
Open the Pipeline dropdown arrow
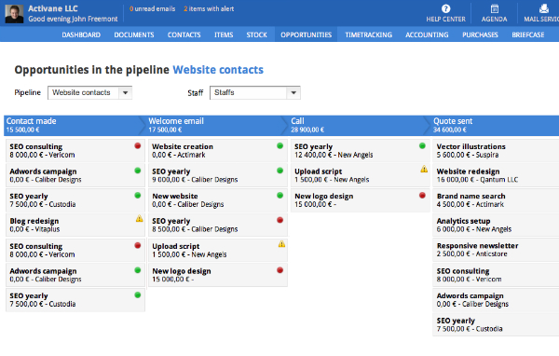pyautogui.click(x=125, y=93)
